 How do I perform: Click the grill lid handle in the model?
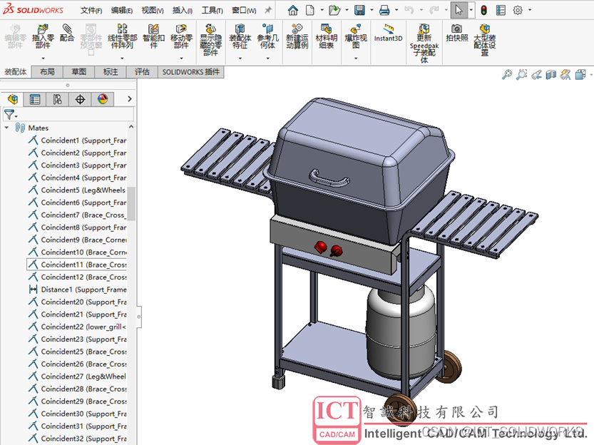(x=329, y=178)
